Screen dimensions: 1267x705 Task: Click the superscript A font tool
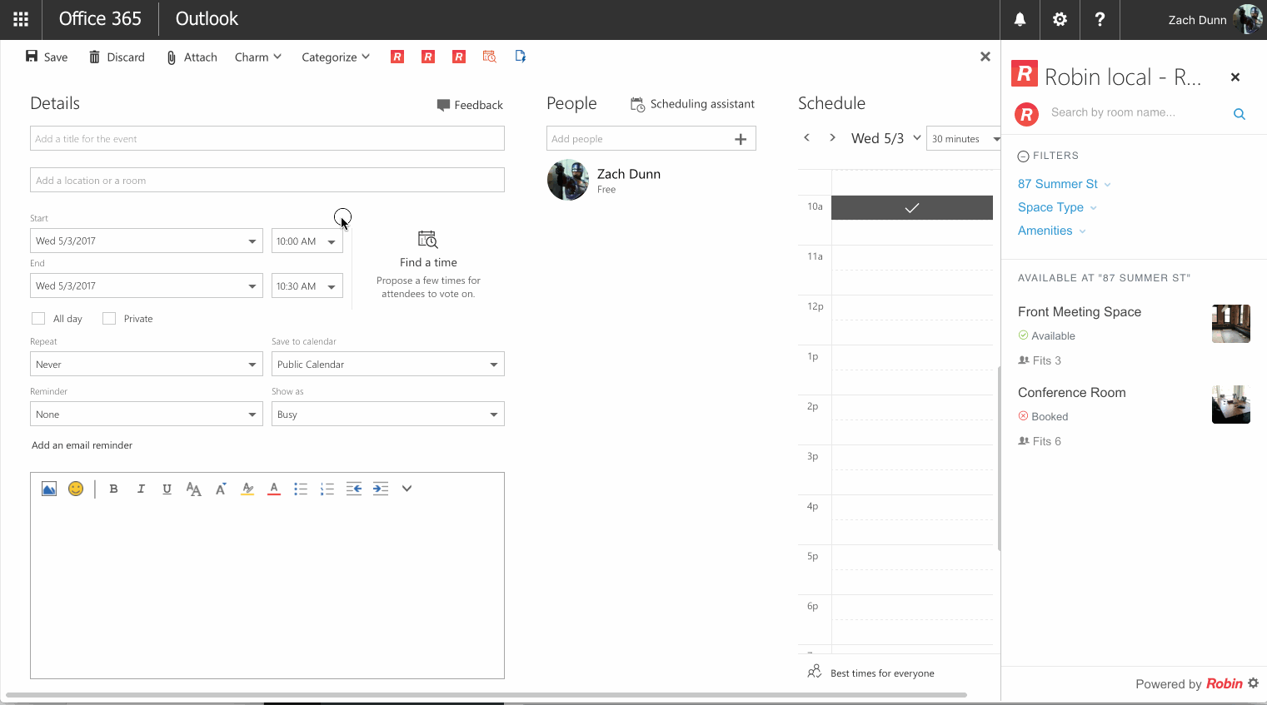[x=221, y=489]
